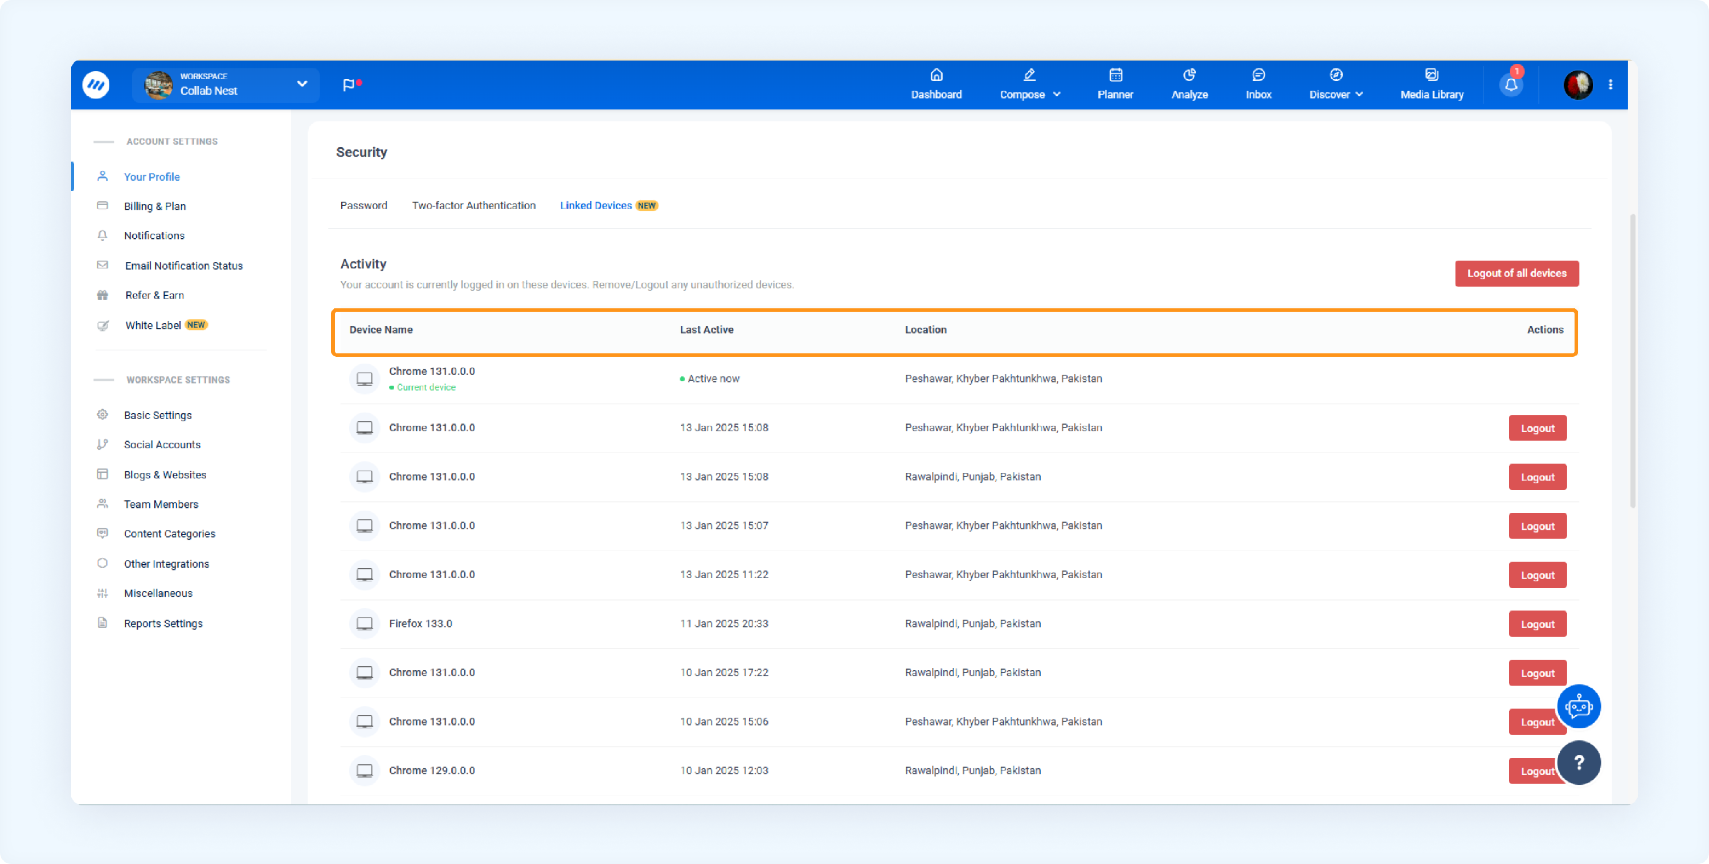Image resolution: width=1709 pixels, height=864 pixels.
Task: Logout device last active 13 Jan 11:22
Action: pyautogui.click(x=1538, y=576)
